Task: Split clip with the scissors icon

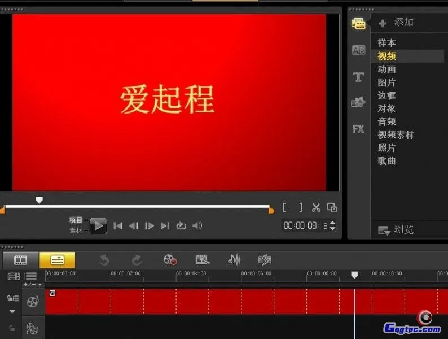Action: pos(316,207)
